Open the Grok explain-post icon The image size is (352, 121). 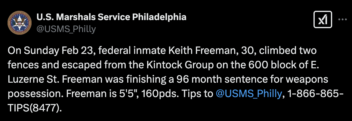pyautogui.click(x=323, y=20)
